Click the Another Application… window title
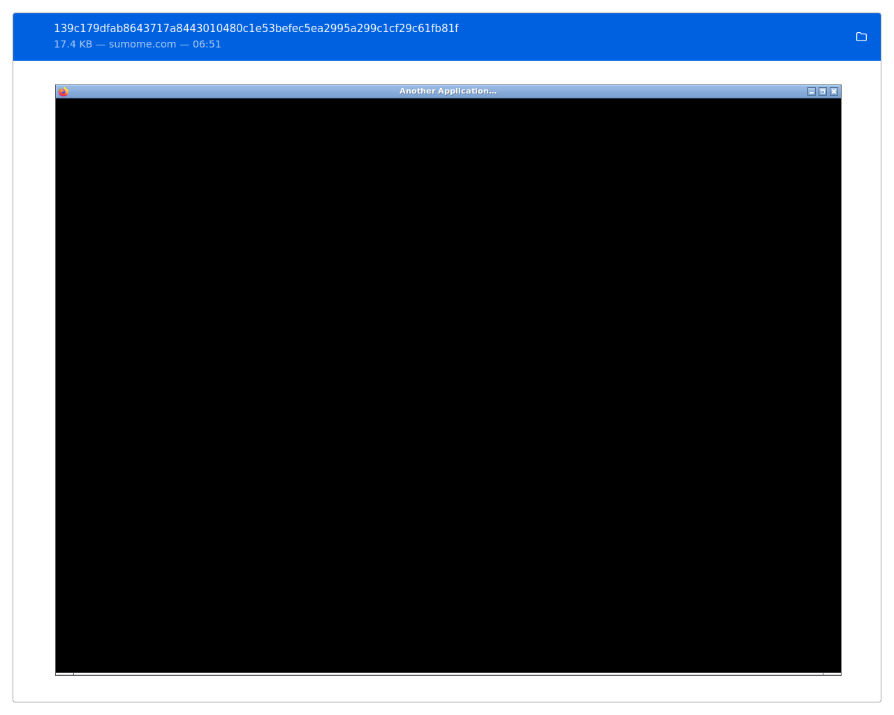The image size is (894, 715). [448, 91]
